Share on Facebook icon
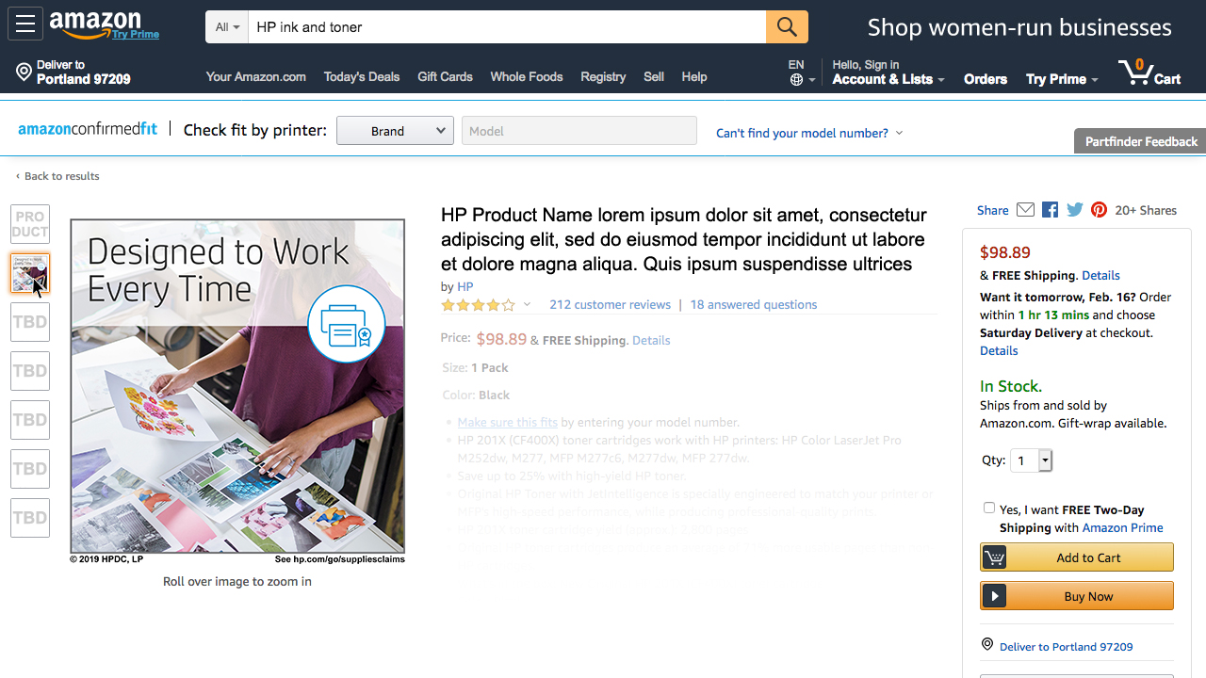The image size is (1206, 678). click(x=1051, y=210)
